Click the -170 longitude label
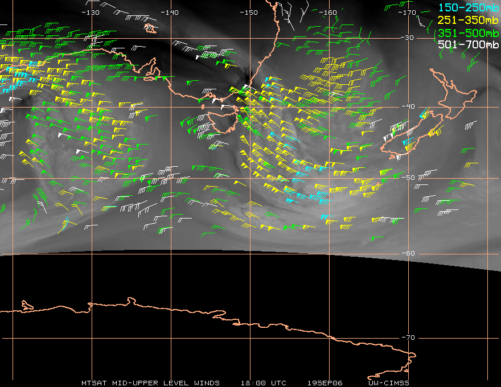The height and width of the screenshot is (387, 501). coord(407,13)
